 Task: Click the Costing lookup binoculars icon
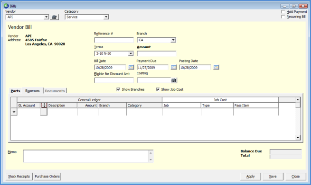tap(174, 80)
